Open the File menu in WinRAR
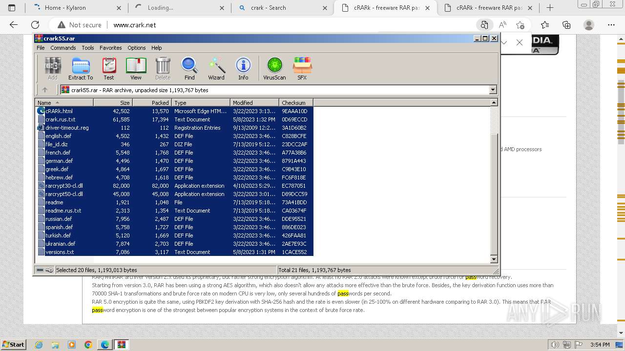The width and height of the screenshot is (625, 351). (x=41, y=48)
